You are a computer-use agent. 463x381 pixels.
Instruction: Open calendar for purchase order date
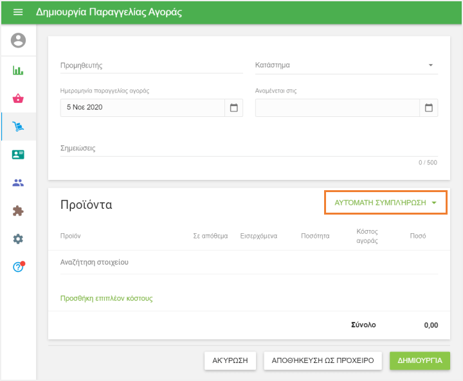[234, 107]
